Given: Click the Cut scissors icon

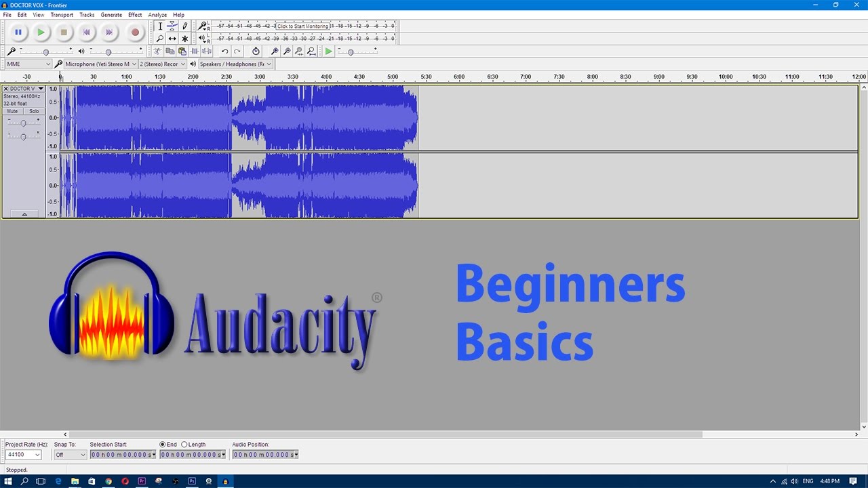Looking at the screenshot, I should coord(157,52).
